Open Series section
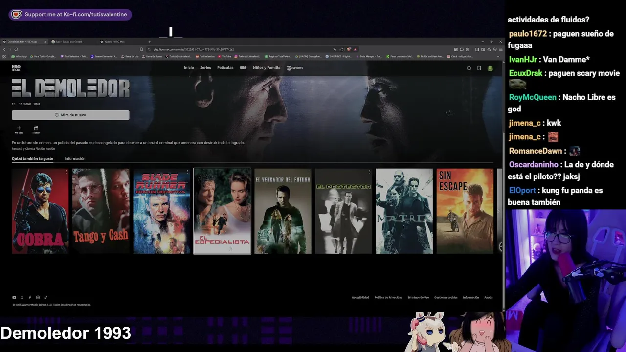Screen dimensions: 626x352 coord(205,68)
